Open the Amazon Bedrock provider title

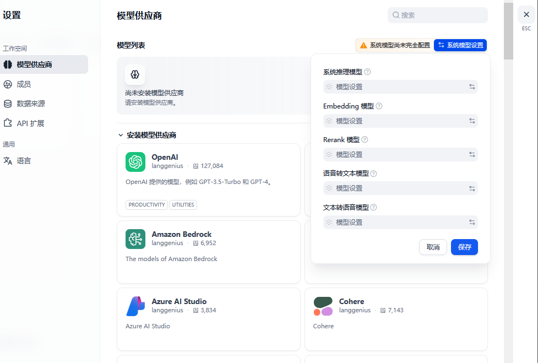tap(182, 234)
